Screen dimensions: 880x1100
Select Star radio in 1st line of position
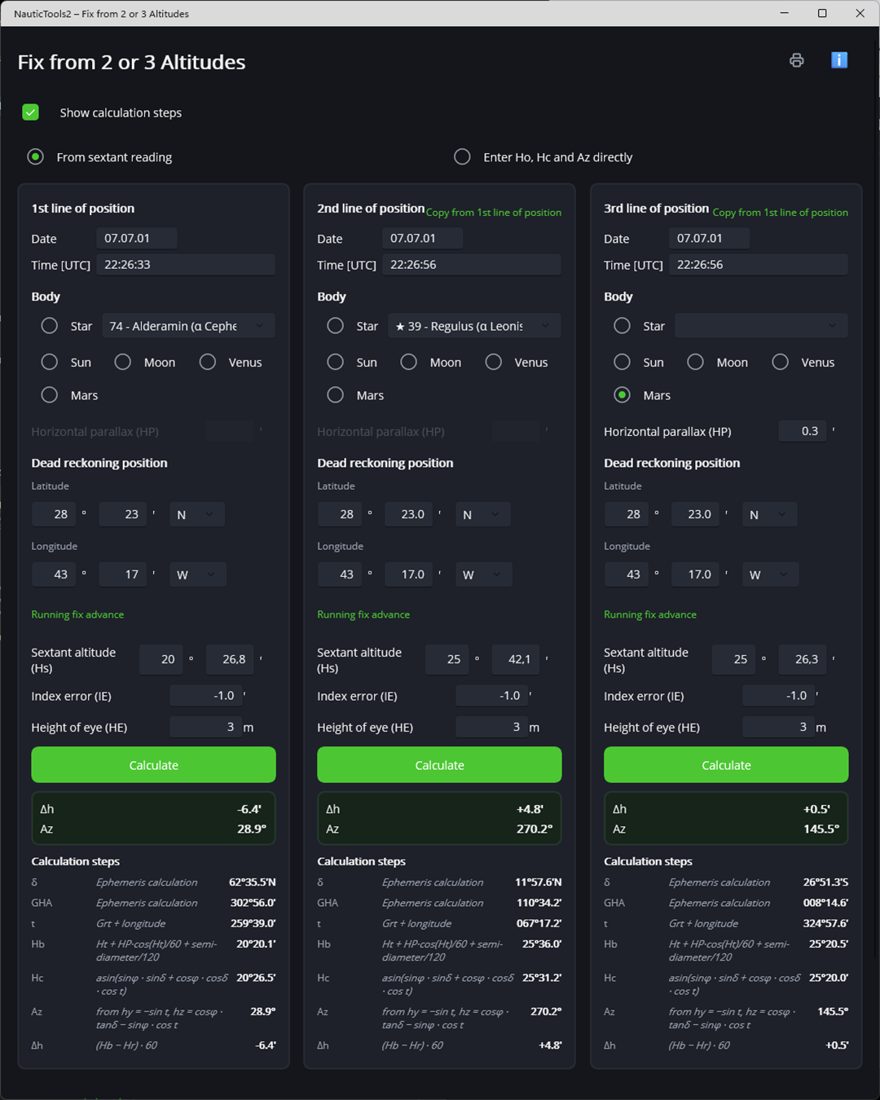coord(50,326)
